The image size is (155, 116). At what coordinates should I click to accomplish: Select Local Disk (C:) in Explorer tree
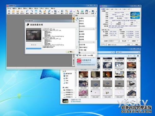pos(68,90)
